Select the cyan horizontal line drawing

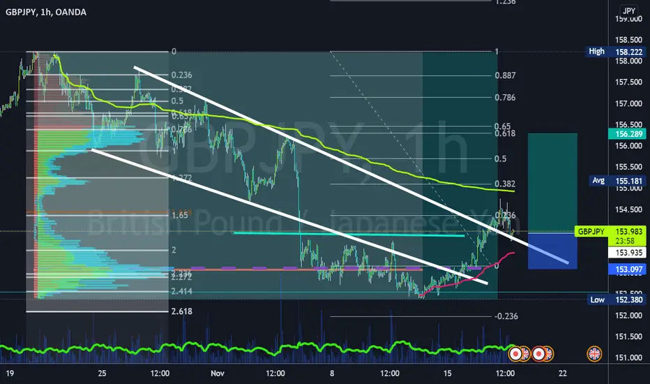pyautogui.click(x=349, y=234)
